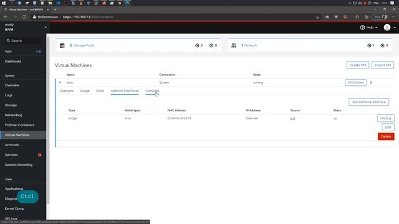Open alma VM kebab actions menu
The width and height of the screenshot is (399, 224).
371,83
